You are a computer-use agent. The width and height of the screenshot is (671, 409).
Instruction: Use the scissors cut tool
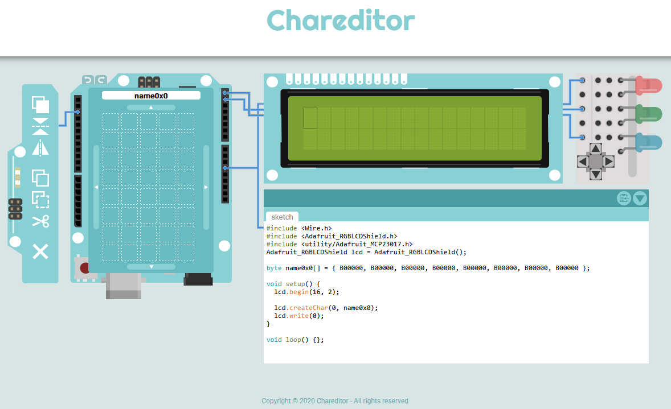point(40,221)
